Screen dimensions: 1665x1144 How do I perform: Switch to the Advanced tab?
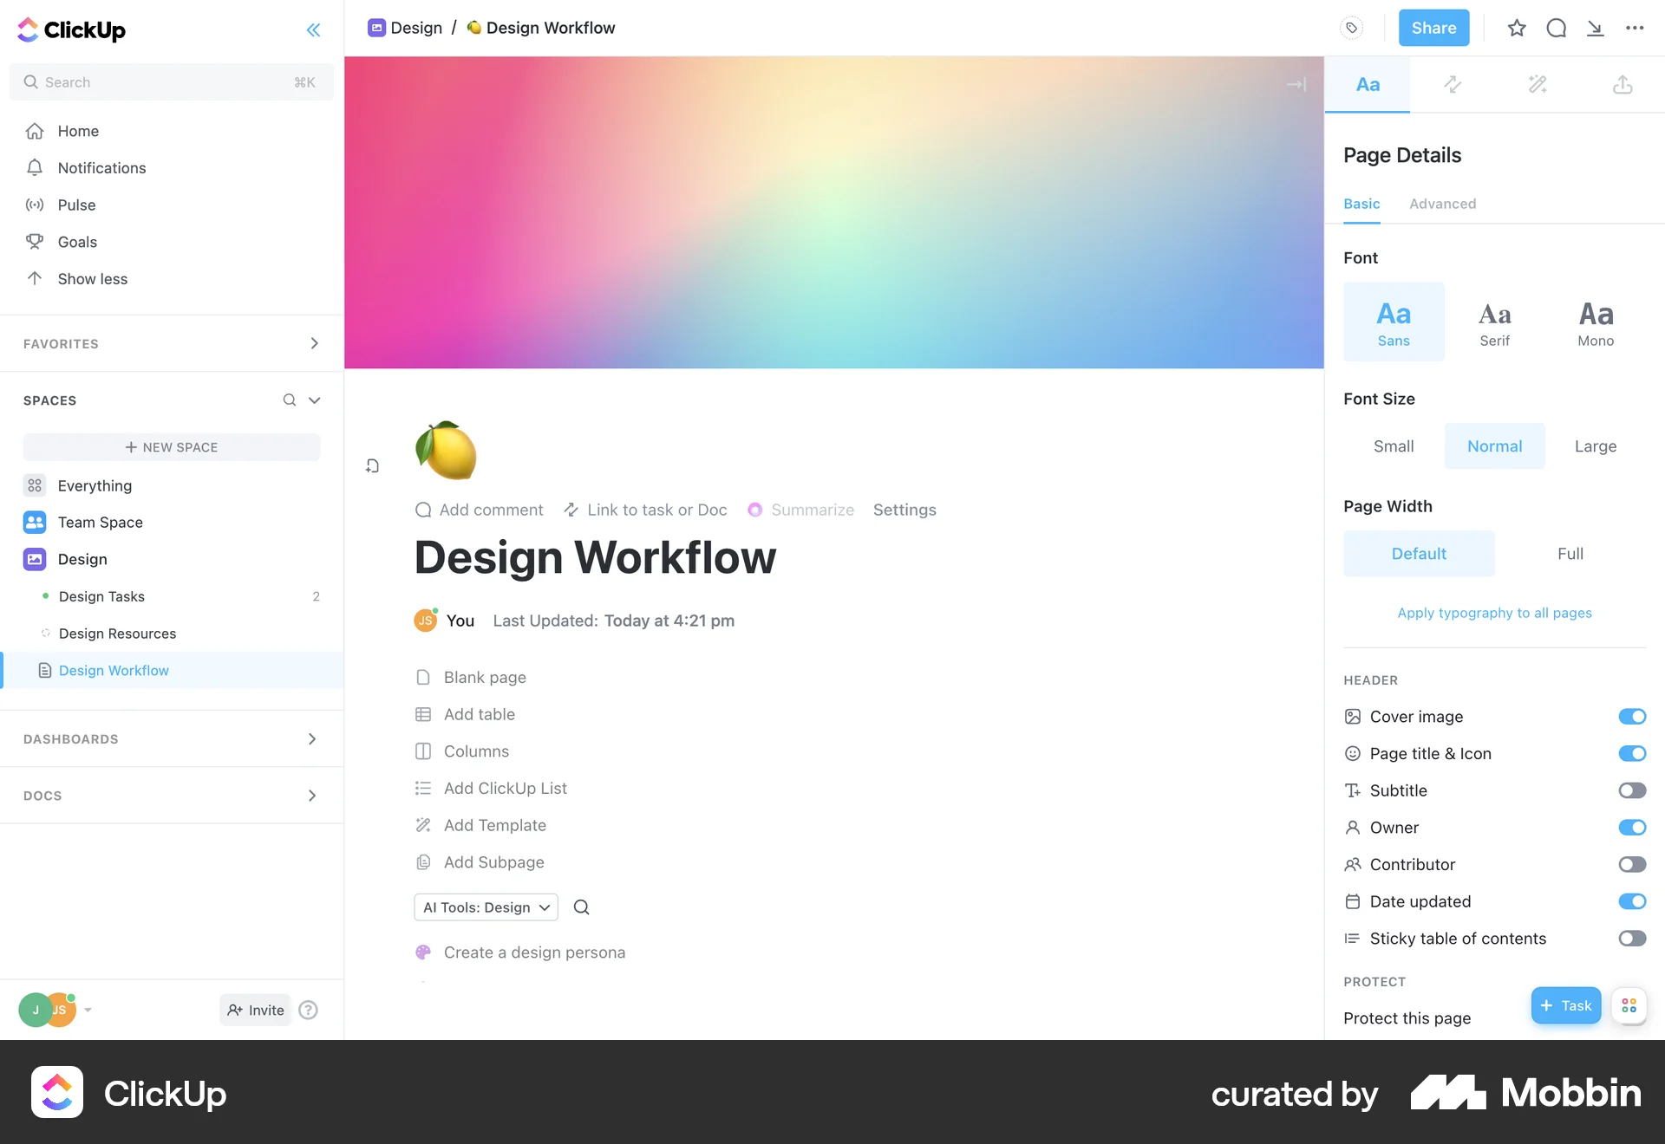[1442, 204]
